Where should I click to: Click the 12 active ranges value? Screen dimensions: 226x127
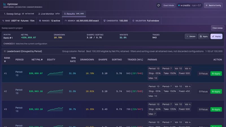tap(55, 21)
